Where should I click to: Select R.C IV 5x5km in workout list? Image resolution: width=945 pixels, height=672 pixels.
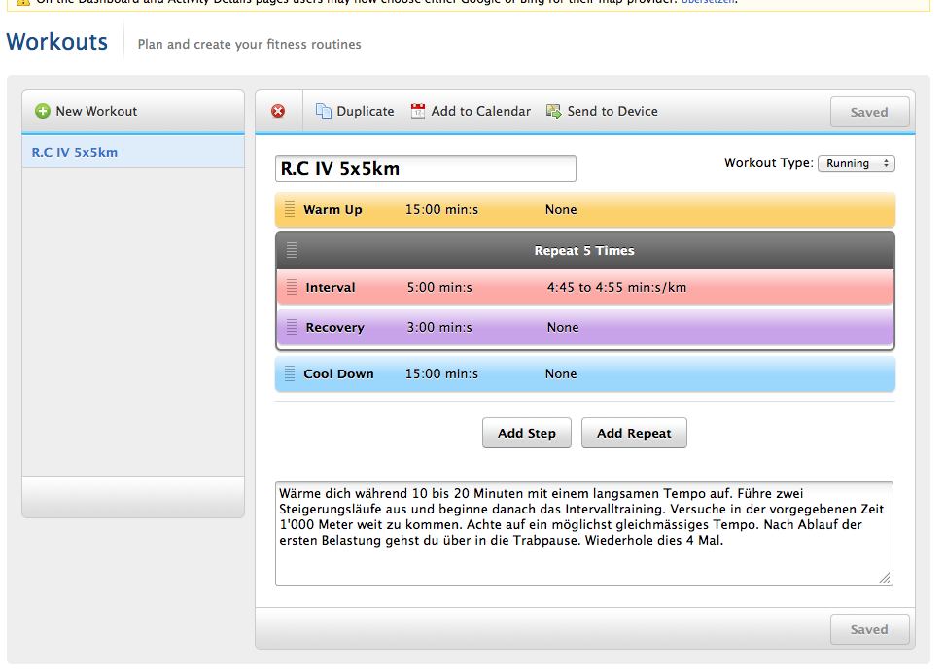75,152
